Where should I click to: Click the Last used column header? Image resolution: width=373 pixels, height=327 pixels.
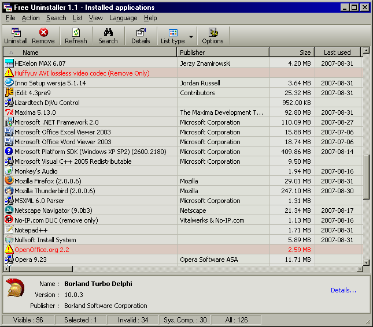337,52
